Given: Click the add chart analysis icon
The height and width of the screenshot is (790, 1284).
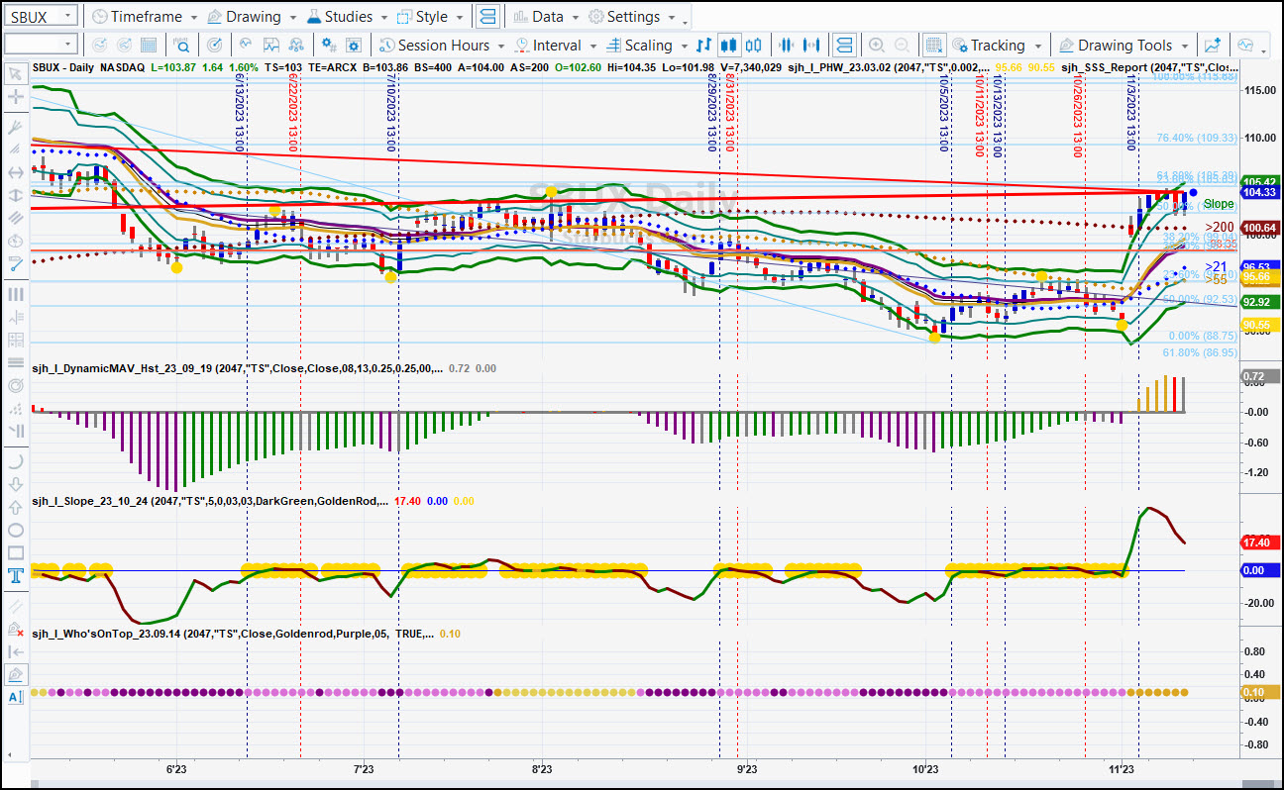Looking at the screenshot, I should click(1212, 46).
